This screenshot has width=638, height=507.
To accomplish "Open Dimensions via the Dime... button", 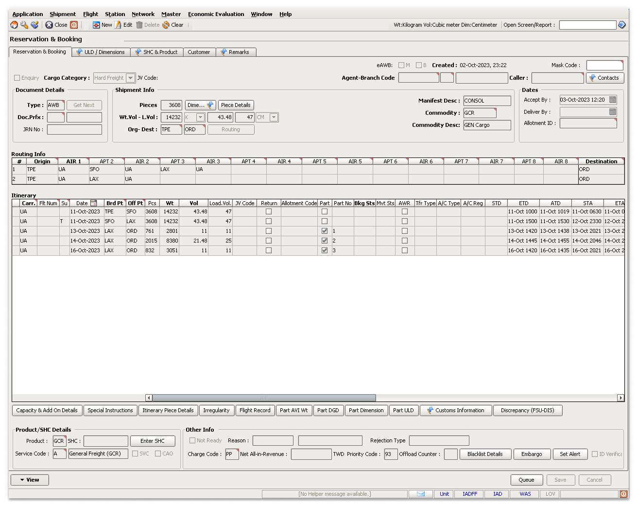I will 200,105.
